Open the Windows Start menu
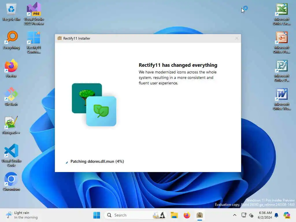This screenshot has height=222, width=296. [x=97, y=215]
